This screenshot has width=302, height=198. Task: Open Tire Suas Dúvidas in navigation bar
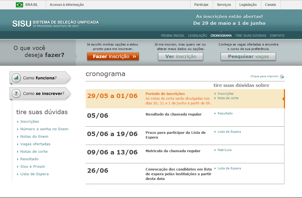coord(251,36)
